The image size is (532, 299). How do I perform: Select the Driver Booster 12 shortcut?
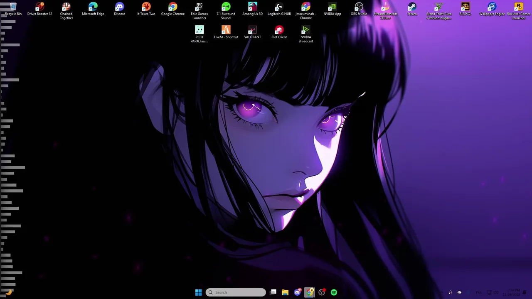coord(40,9)
